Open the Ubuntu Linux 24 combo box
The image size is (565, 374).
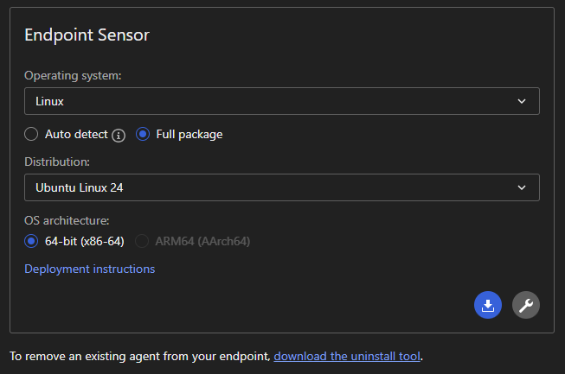281,187
